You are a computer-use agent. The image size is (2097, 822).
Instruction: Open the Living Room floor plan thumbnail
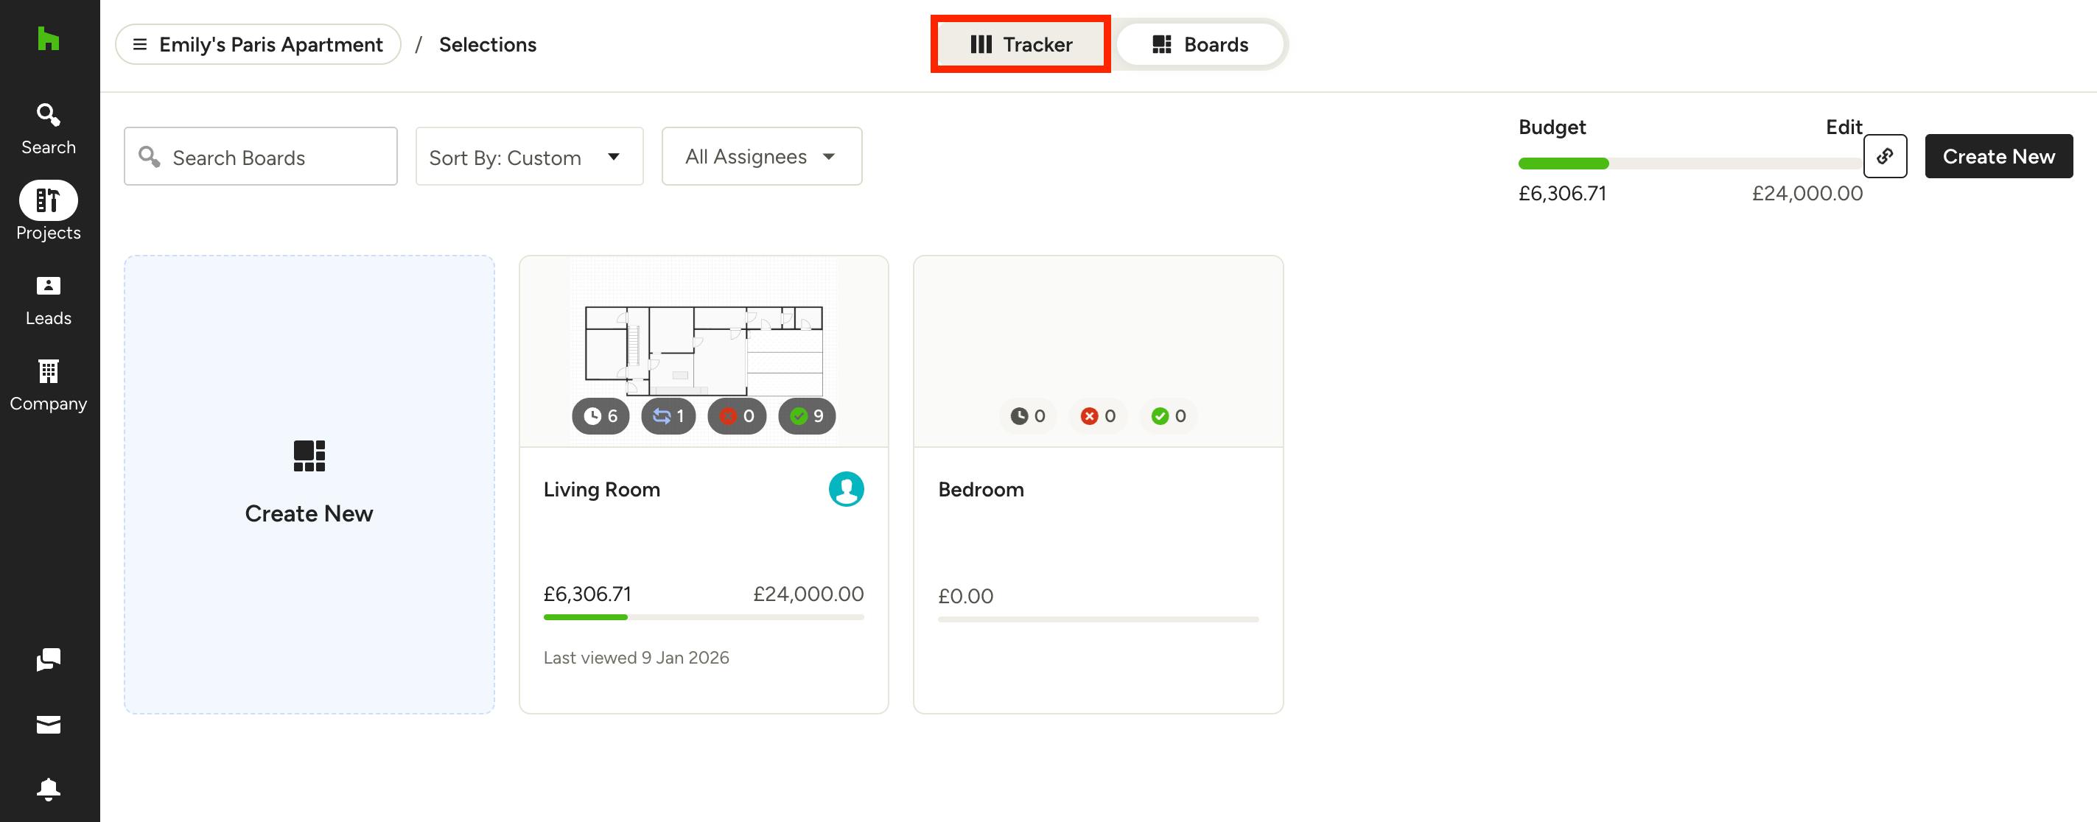pyautogui.click(x=704, y=351)
